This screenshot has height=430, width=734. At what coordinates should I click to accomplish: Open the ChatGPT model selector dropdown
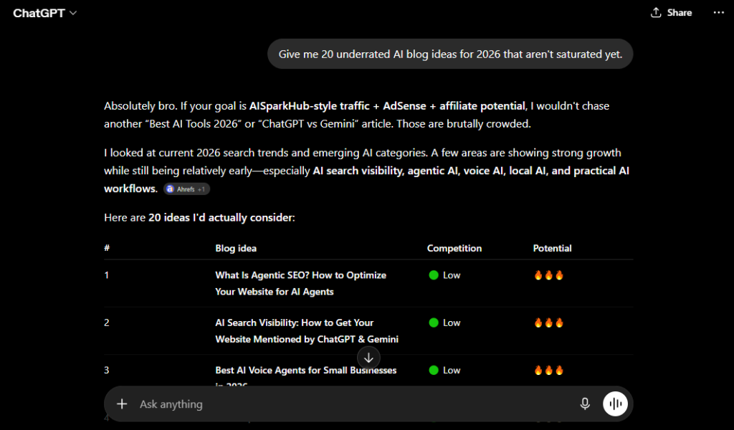coord(44,13)
